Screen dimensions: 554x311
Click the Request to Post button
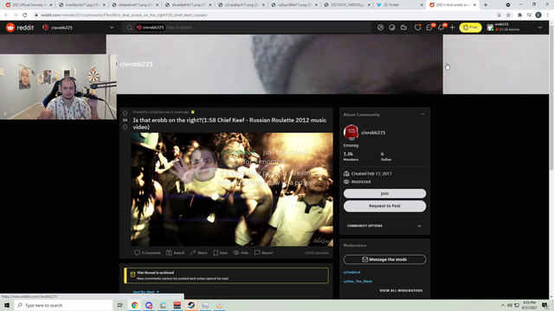pos(384,206)
